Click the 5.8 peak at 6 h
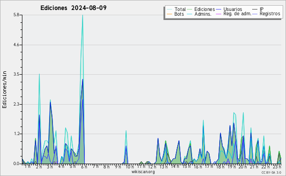The height and width of the screenshot is (176, 286). pyautogui.click(x=82, y=15)
